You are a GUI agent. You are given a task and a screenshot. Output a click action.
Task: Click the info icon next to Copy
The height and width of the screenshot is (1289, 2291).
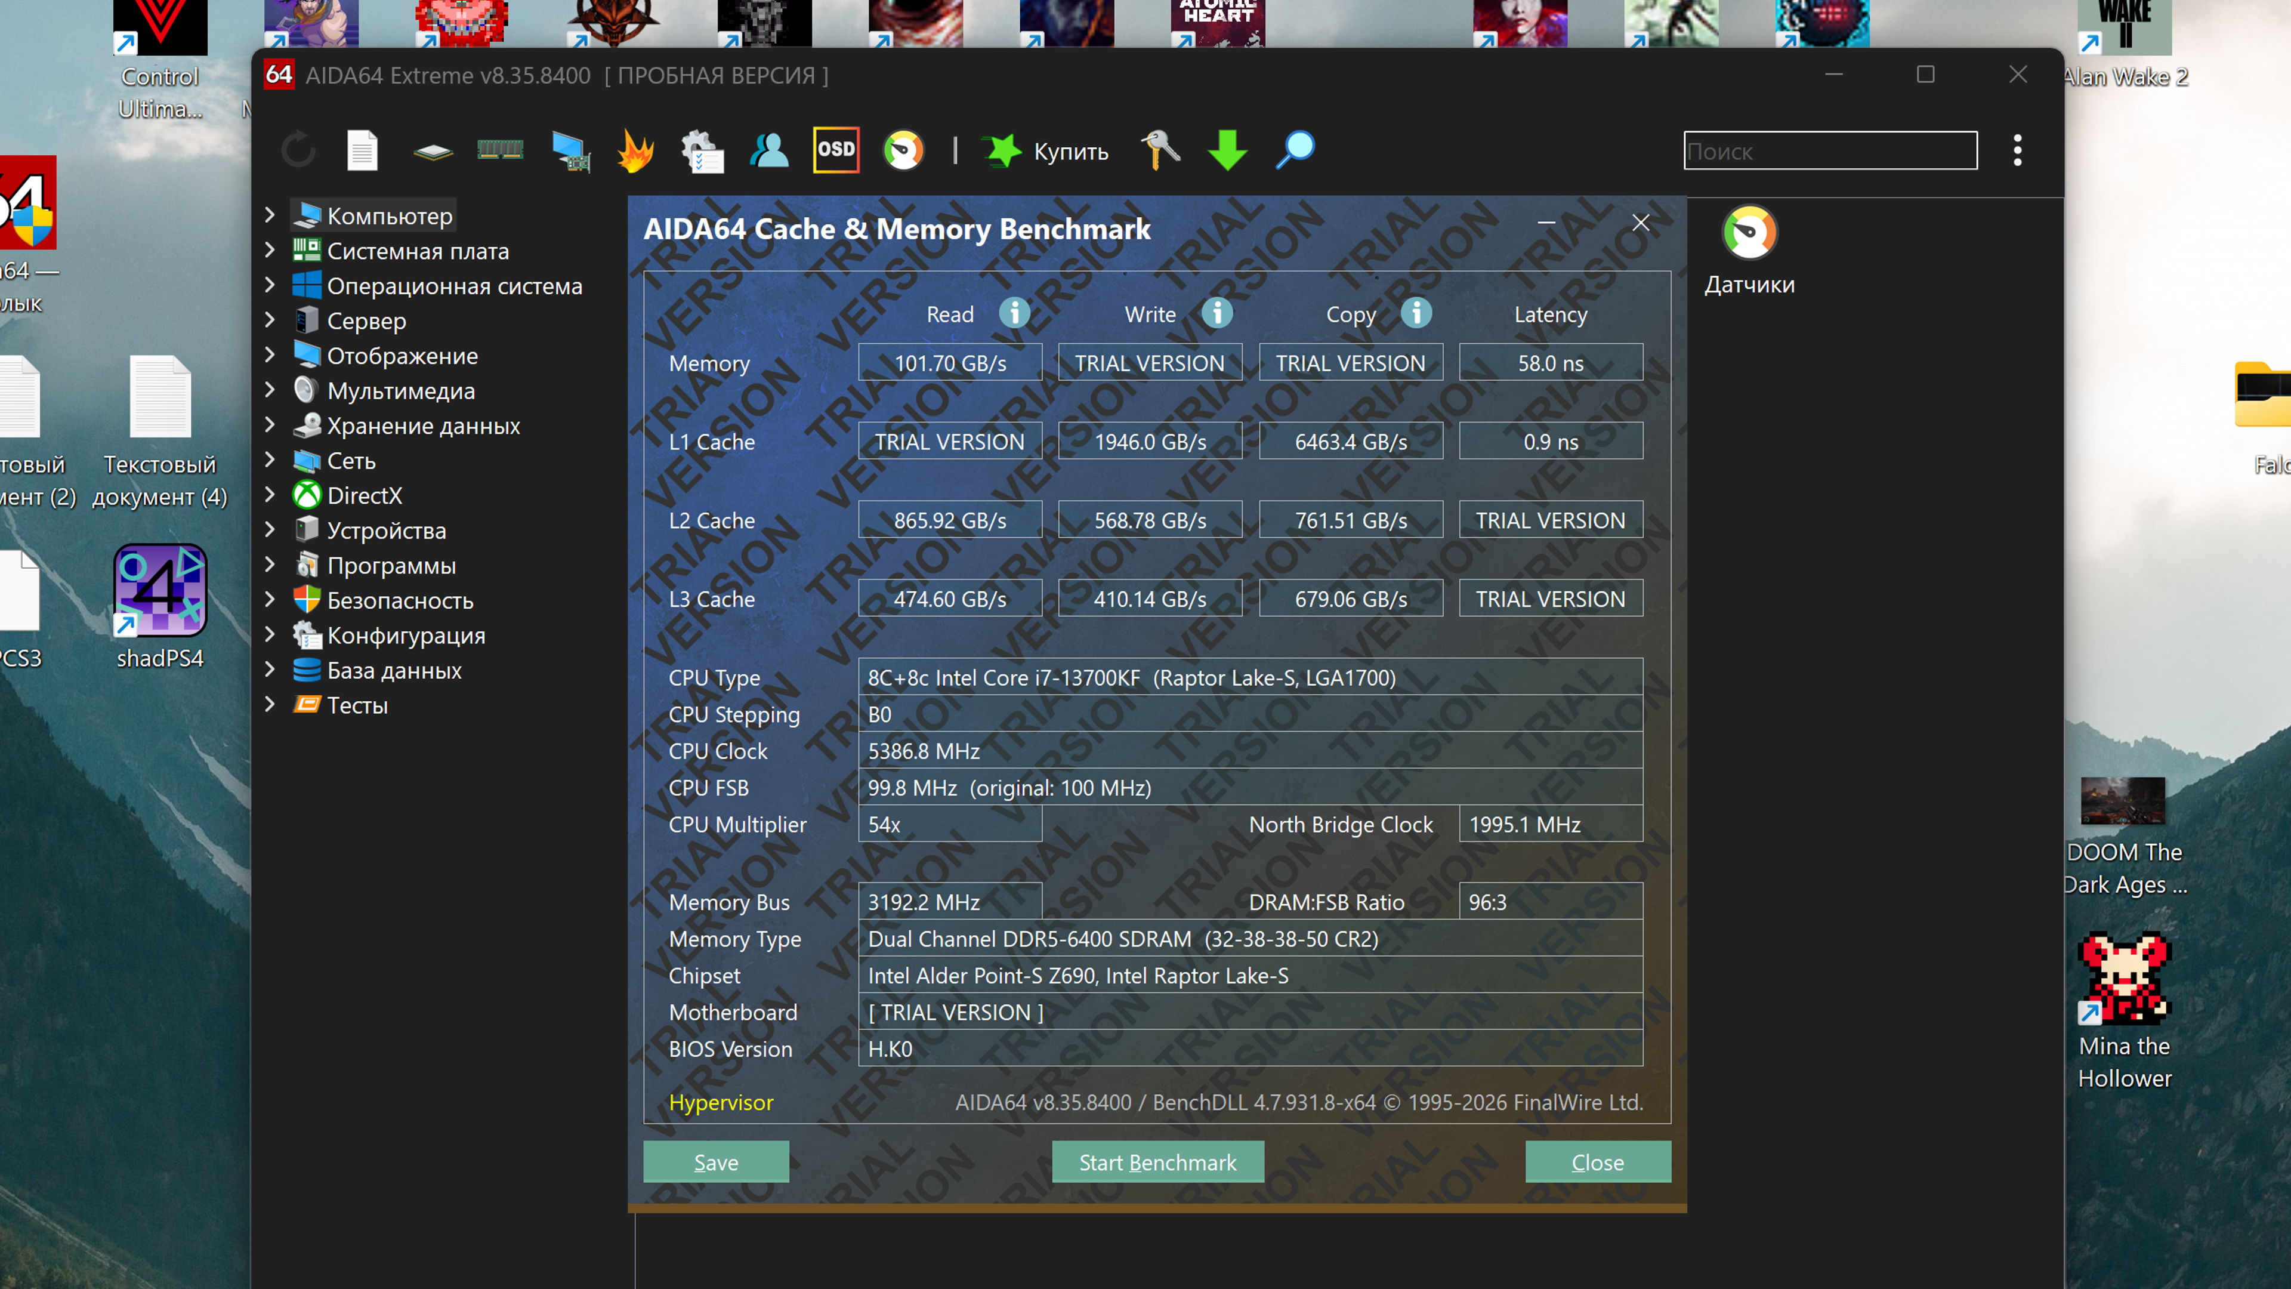1417,313
